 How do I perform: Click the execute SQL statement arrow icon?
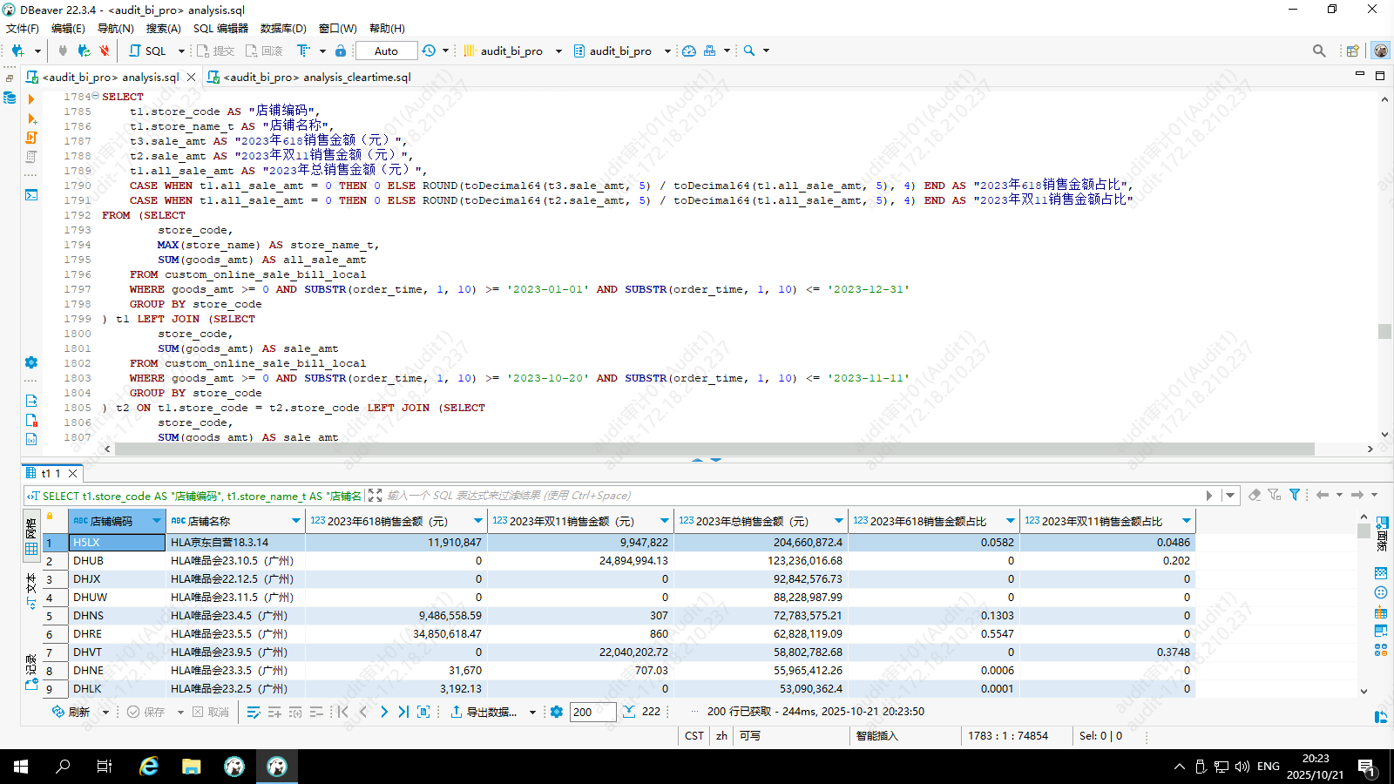31,99
